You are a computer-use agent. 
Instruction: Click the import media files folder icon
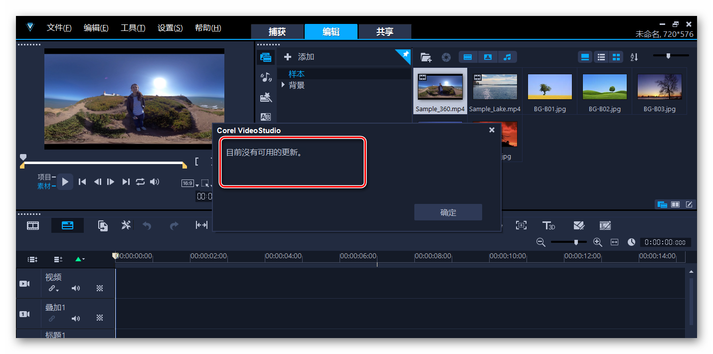click(x=425, y=57)
